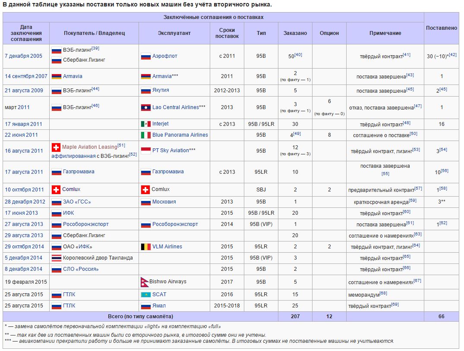Click the Laos flag next to Lao Central Airlines

point(145,107)
